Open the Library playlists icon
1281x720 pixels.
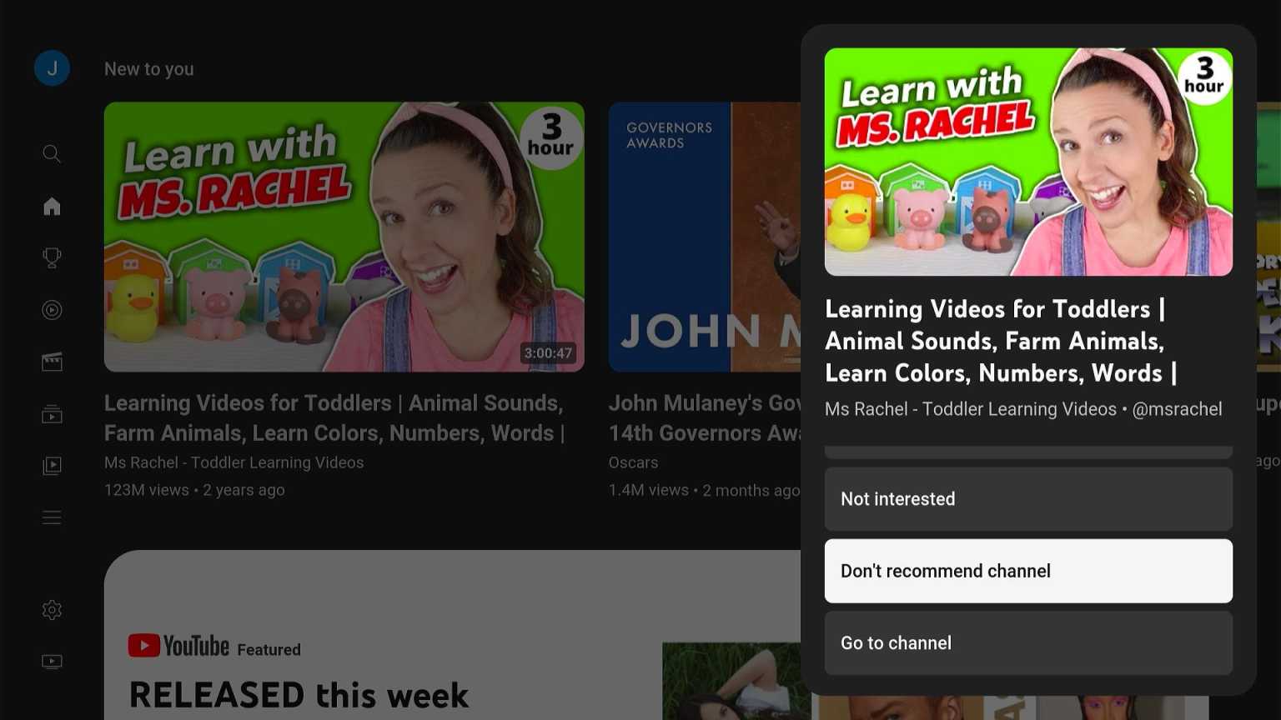tap(52, 465)
